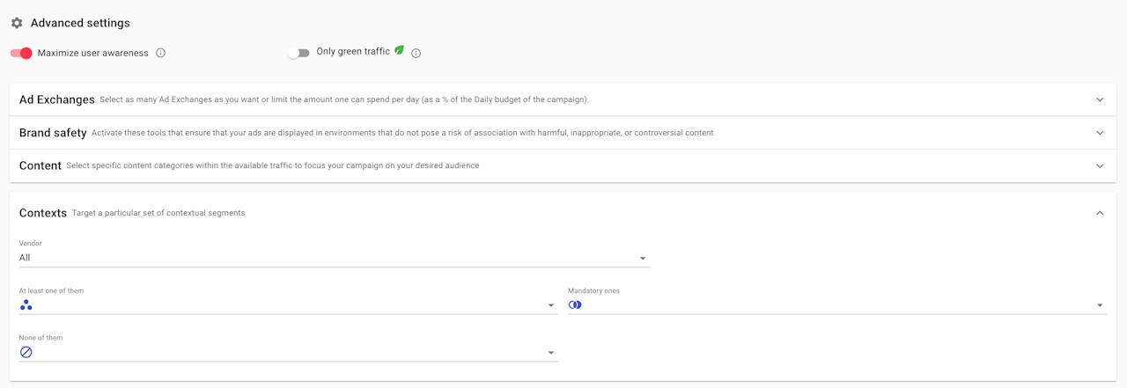The width and height of the screenshot is (1127, 388).
Task: Click the Ad Exchanges panel title
Action: 57,99
